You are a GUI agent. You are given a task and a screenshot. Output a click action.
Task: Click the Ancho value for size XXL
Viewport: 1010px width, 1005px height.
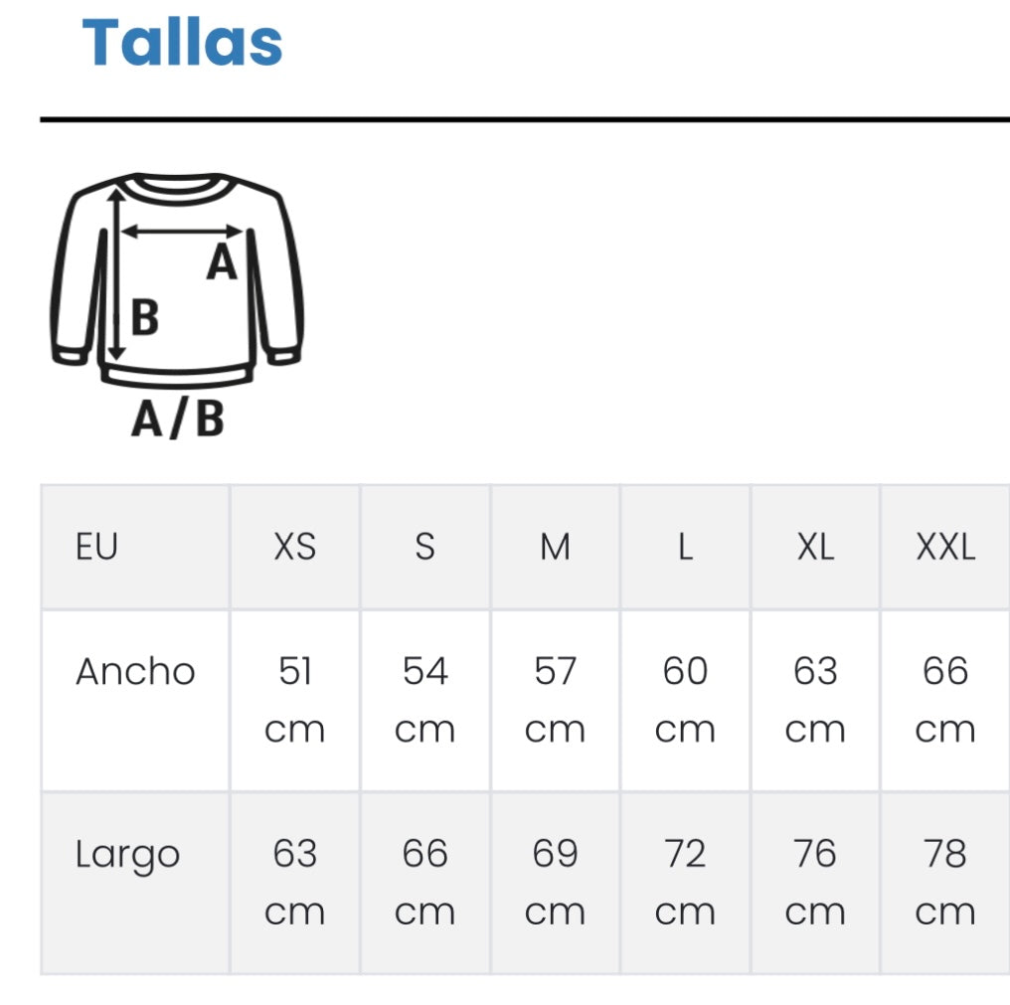945,700
